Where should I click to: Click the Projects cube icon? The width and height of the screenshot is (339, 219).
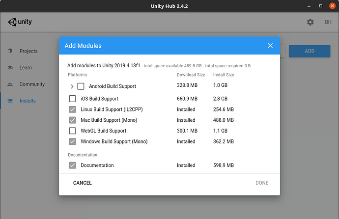click(x=10, y=51)
